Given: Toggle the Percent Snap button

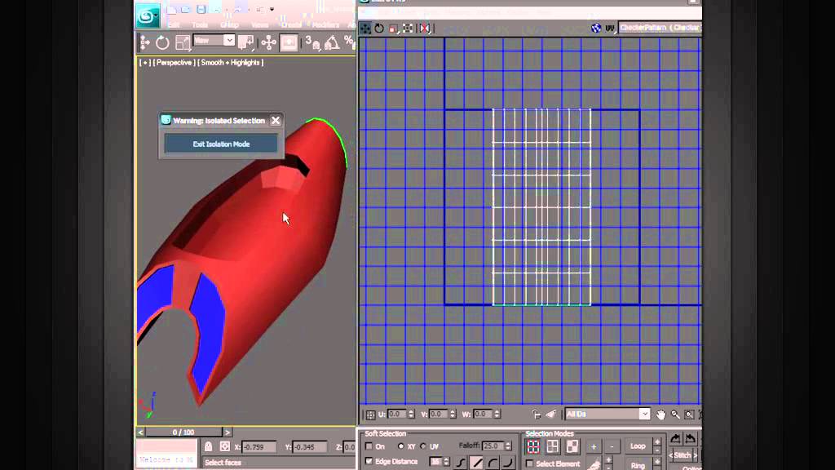Looking at the screenshot, I should point(349,42).
